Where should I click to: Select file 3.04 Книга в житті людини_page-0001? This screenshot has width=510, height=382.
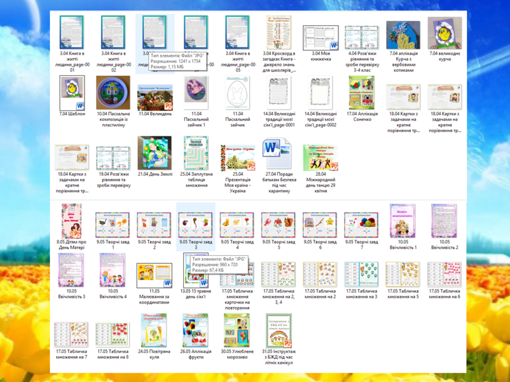point(72,33)
